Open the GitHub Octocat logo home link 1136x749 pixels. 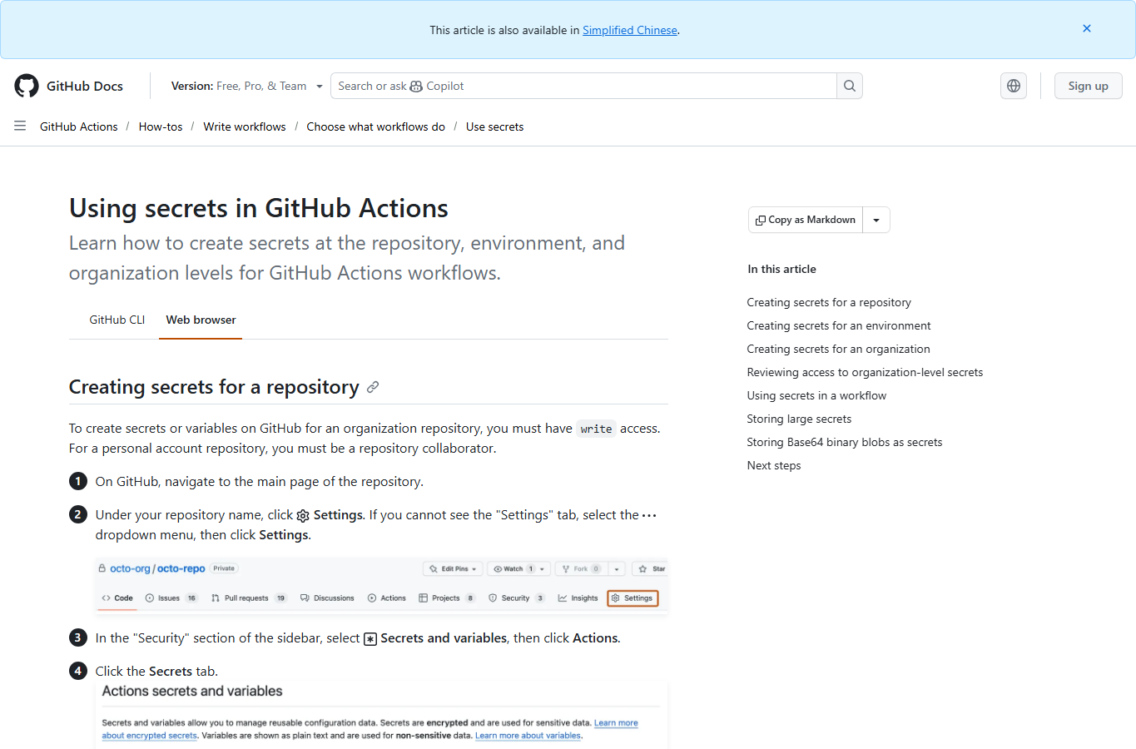pos(27,86)
